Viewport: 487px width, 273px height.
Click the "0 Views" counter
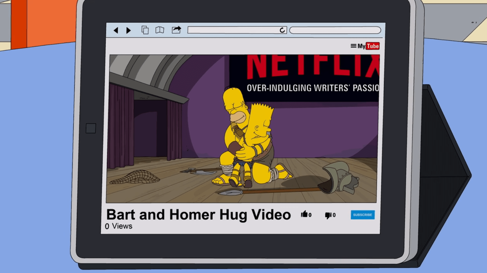[119, 226]
